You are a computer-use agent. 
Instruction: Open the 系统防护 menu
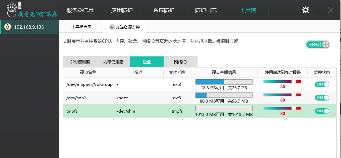(x=164, y=10)
